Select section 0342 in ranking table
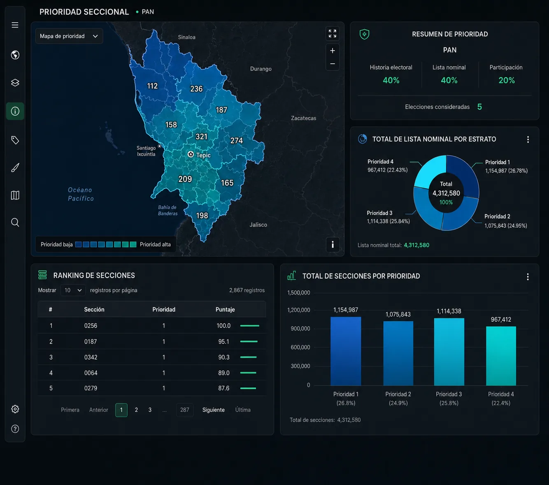This screenshot has height=485, width=549. (x=152, y=357)
